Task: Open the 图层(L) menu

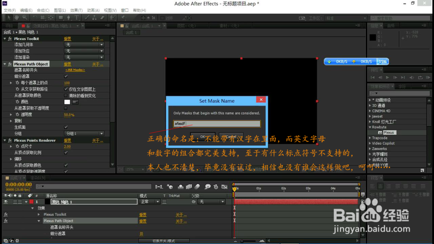Action: (x=60, y=10)
